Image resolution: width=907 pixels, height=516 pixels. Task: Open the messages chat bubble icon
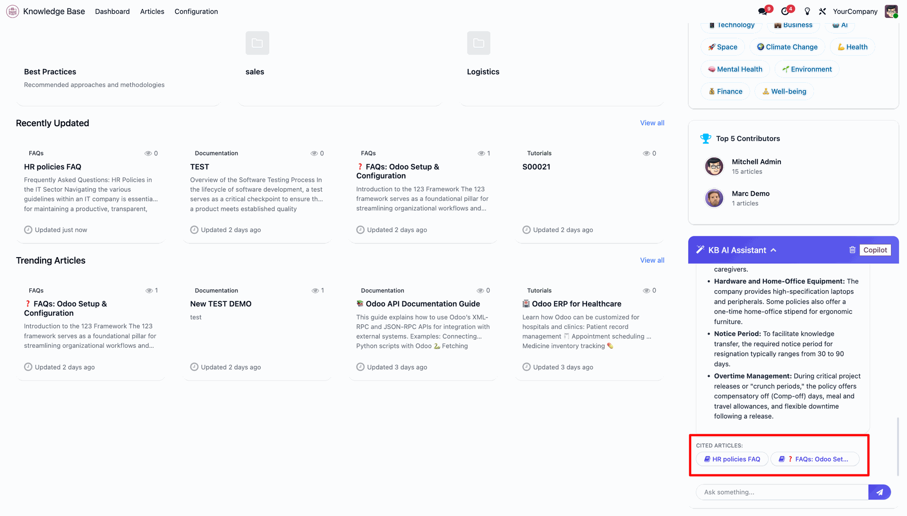762,11
